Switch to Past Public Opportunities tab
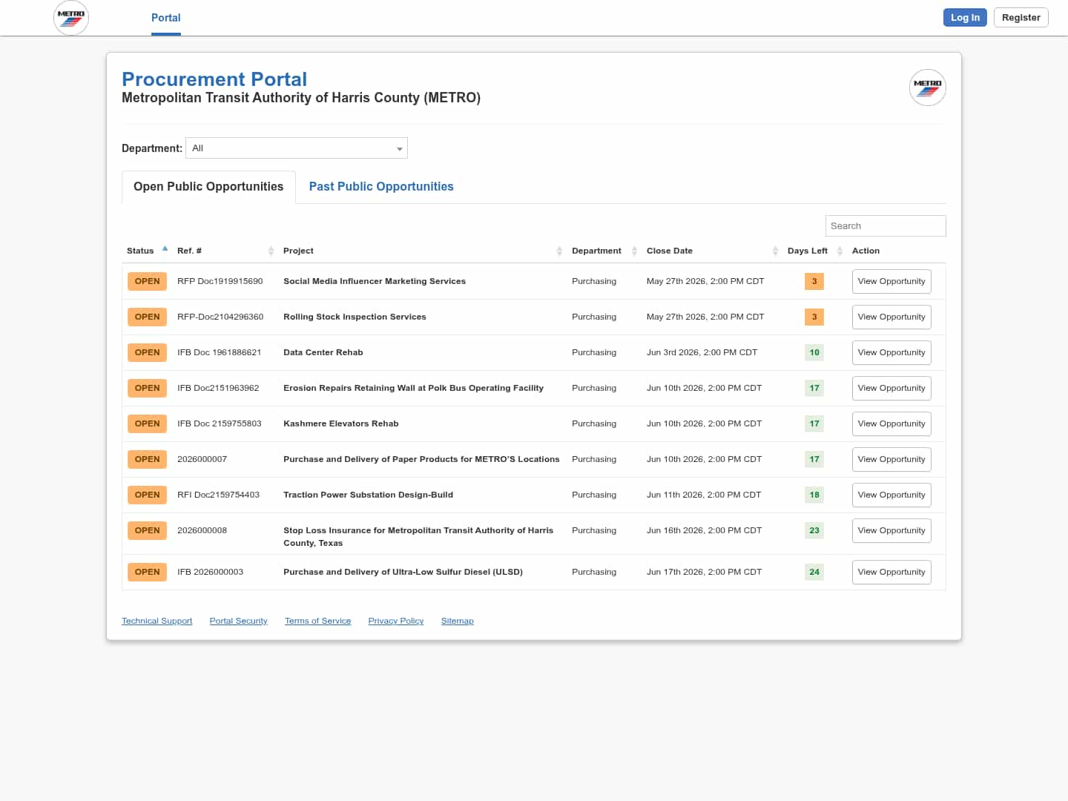 [x=381, y=187]
